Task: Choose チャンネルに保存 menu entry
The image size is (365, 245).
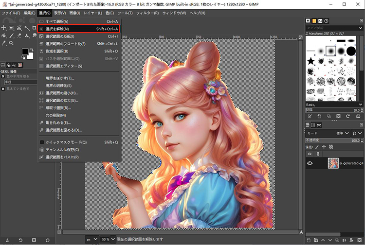Action: pyautogui.click(x=79, y=150)
